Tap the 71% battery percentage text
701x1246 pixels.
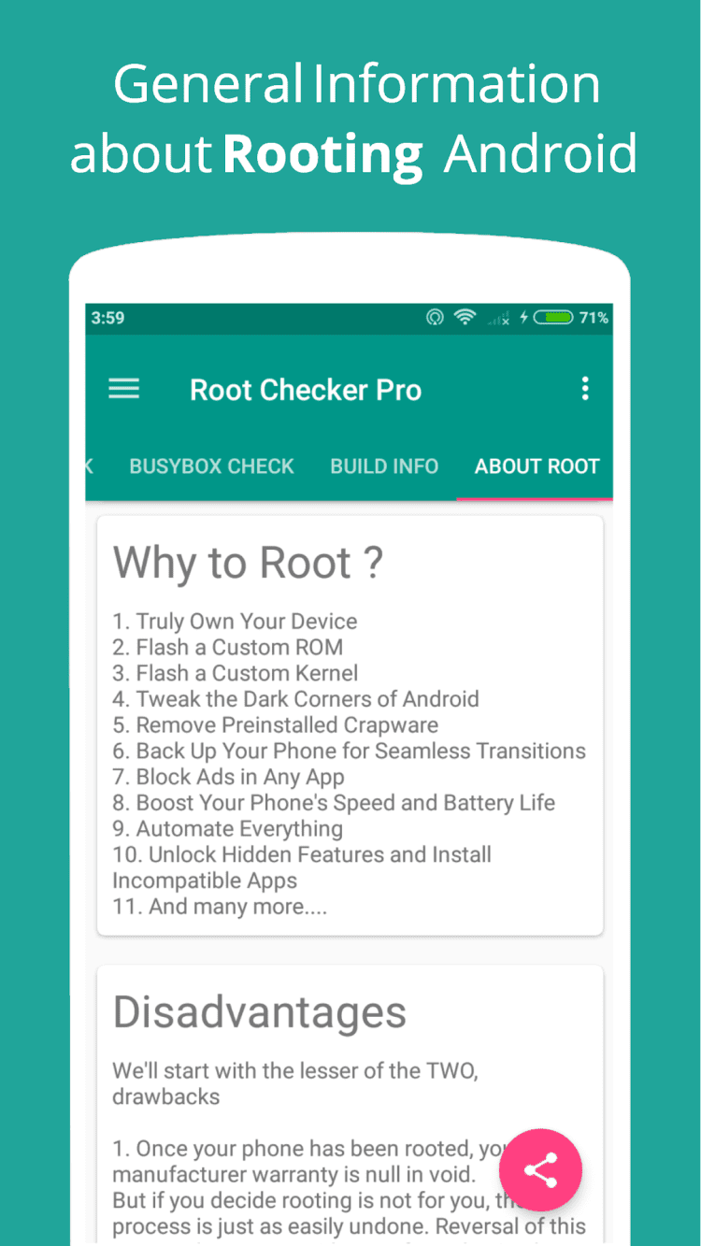click(594, 318)
